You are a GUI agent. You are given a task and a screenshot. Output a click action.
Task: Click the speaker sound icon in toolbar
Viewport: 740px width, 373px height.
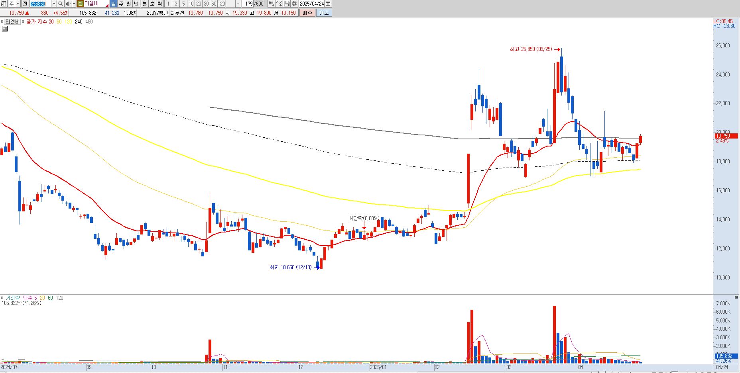pyautogui.click(x=68, y=4)
